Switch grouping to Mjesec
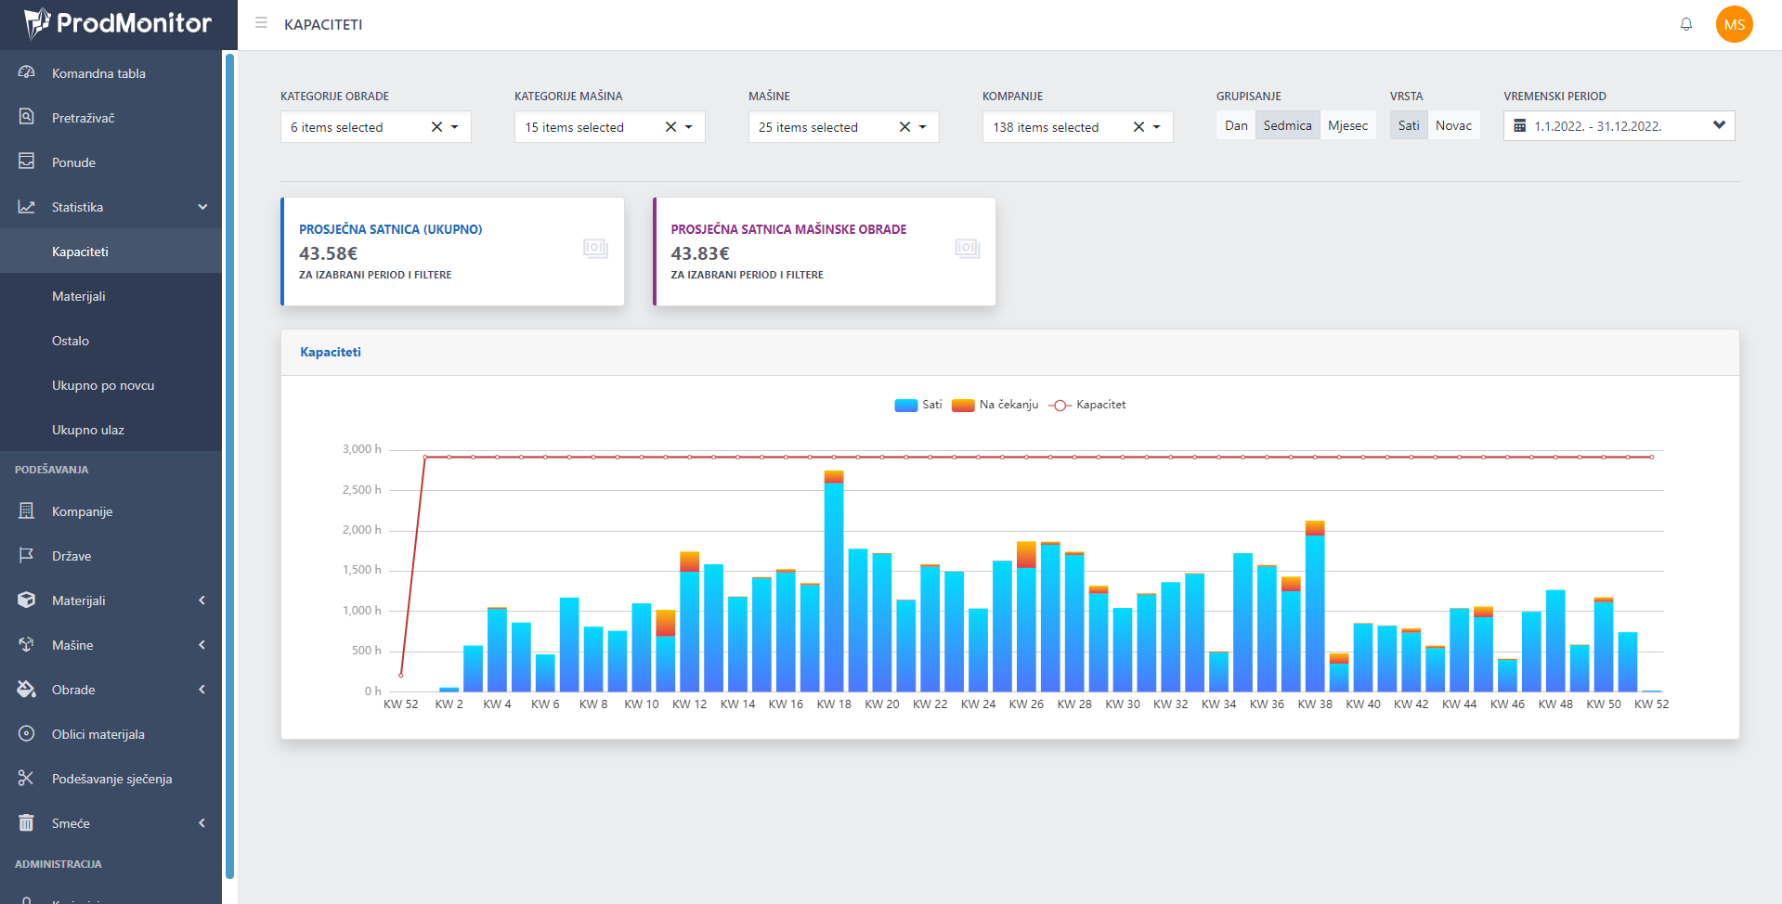Image resolution: width=1782 pixels, height=904 pixels. 1346,125
